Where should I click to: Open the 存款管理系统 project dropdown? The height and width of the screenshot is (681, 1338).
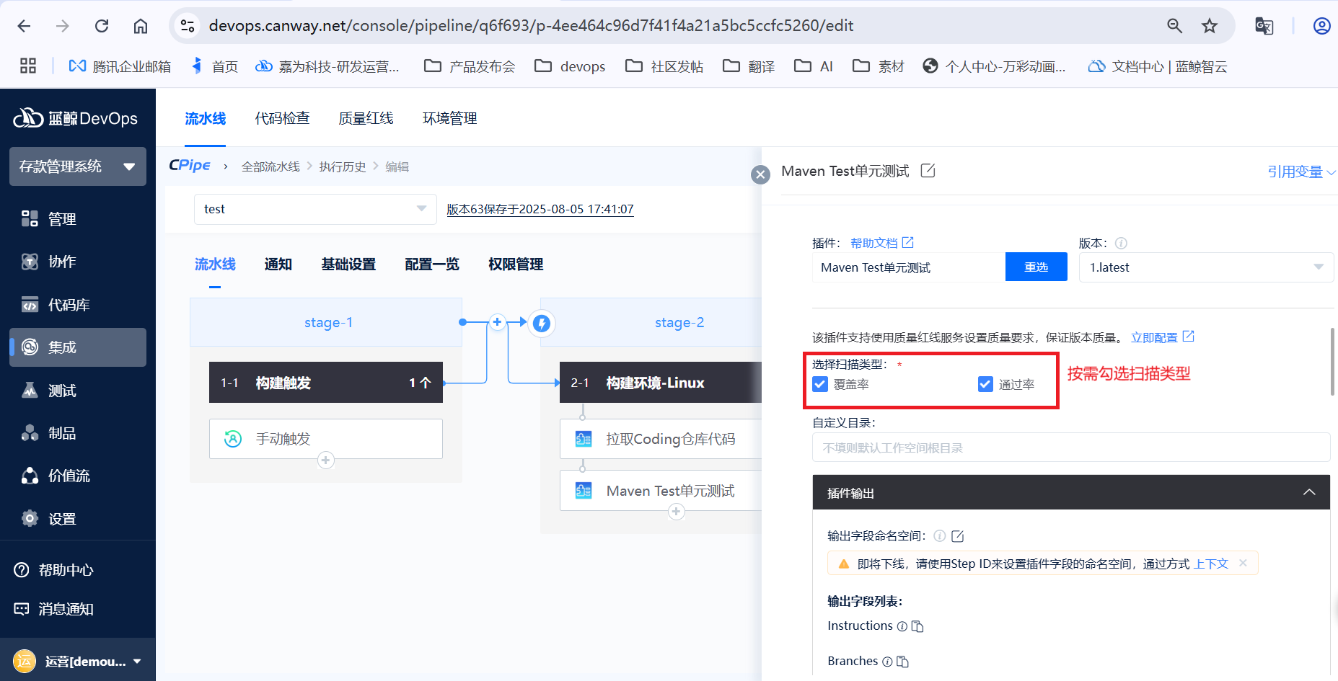tap(78, 166)
